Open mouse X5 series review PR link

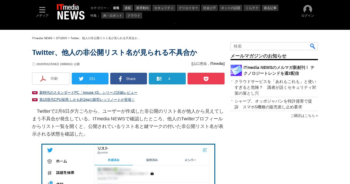[88, 93]
